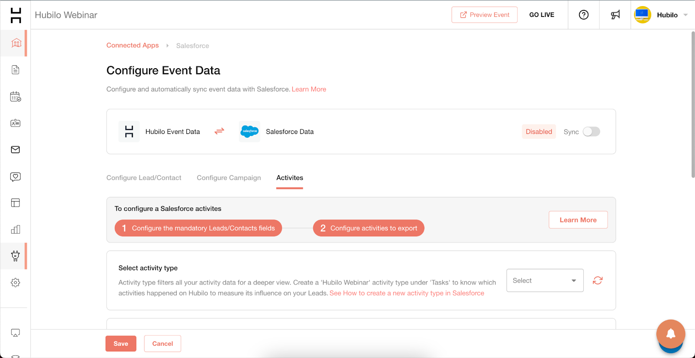Viewport: 695px width, 358px height.
Task: Switch to Configure Lead/Contact tab
Action: point(144,178)
